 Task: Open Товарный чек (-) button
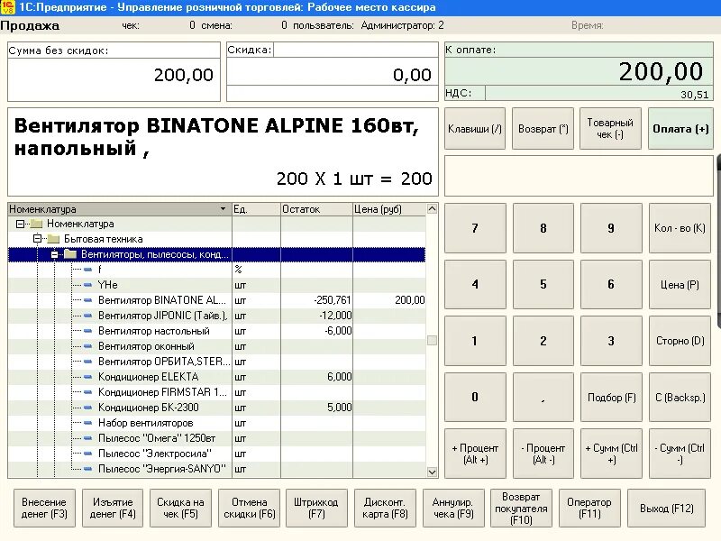tap(610, 129)
